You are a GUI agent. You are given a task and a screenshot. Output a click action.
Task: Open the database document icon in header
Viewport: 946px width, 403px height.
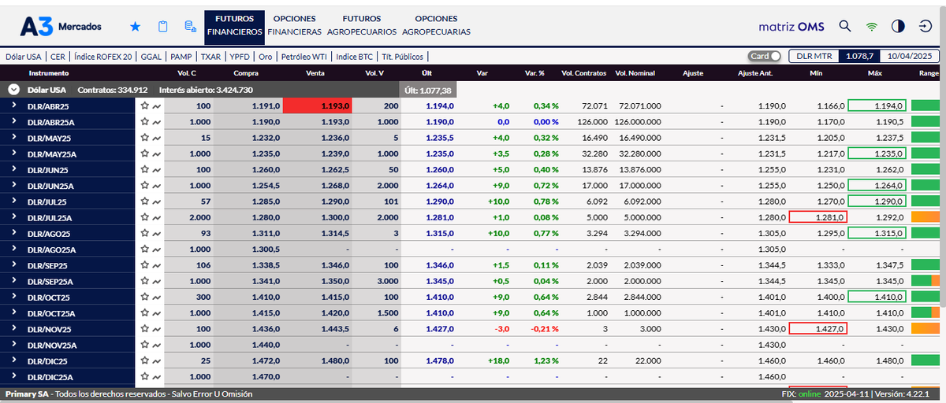click(x=190, y=27)
